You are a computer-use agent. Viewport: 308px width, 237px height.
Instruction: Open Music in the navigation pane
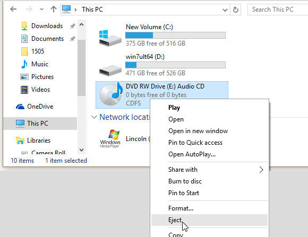point(40,64)
